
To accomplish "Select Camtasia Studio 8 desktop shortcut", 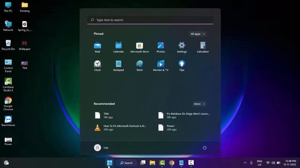I will 8,85.
